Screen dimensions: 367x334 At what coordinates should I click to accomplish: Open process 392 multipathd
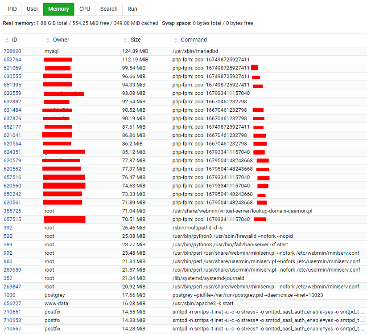[x=8, y=228]
